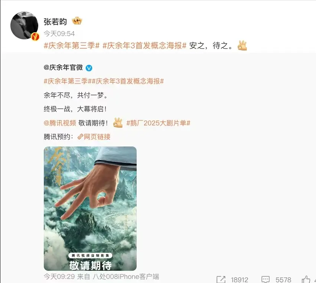316x283 pixels.
Task: Open the 张若昀 username link
Action: 55,22
